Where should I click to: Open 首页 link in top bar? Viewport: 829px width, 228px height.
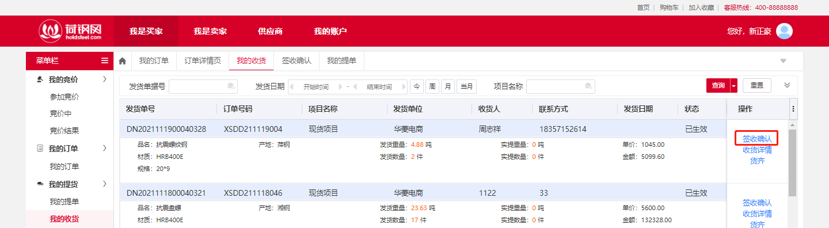[644, 7]
